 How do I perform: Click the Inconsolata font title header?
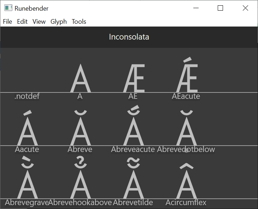[x=129, y=37]
